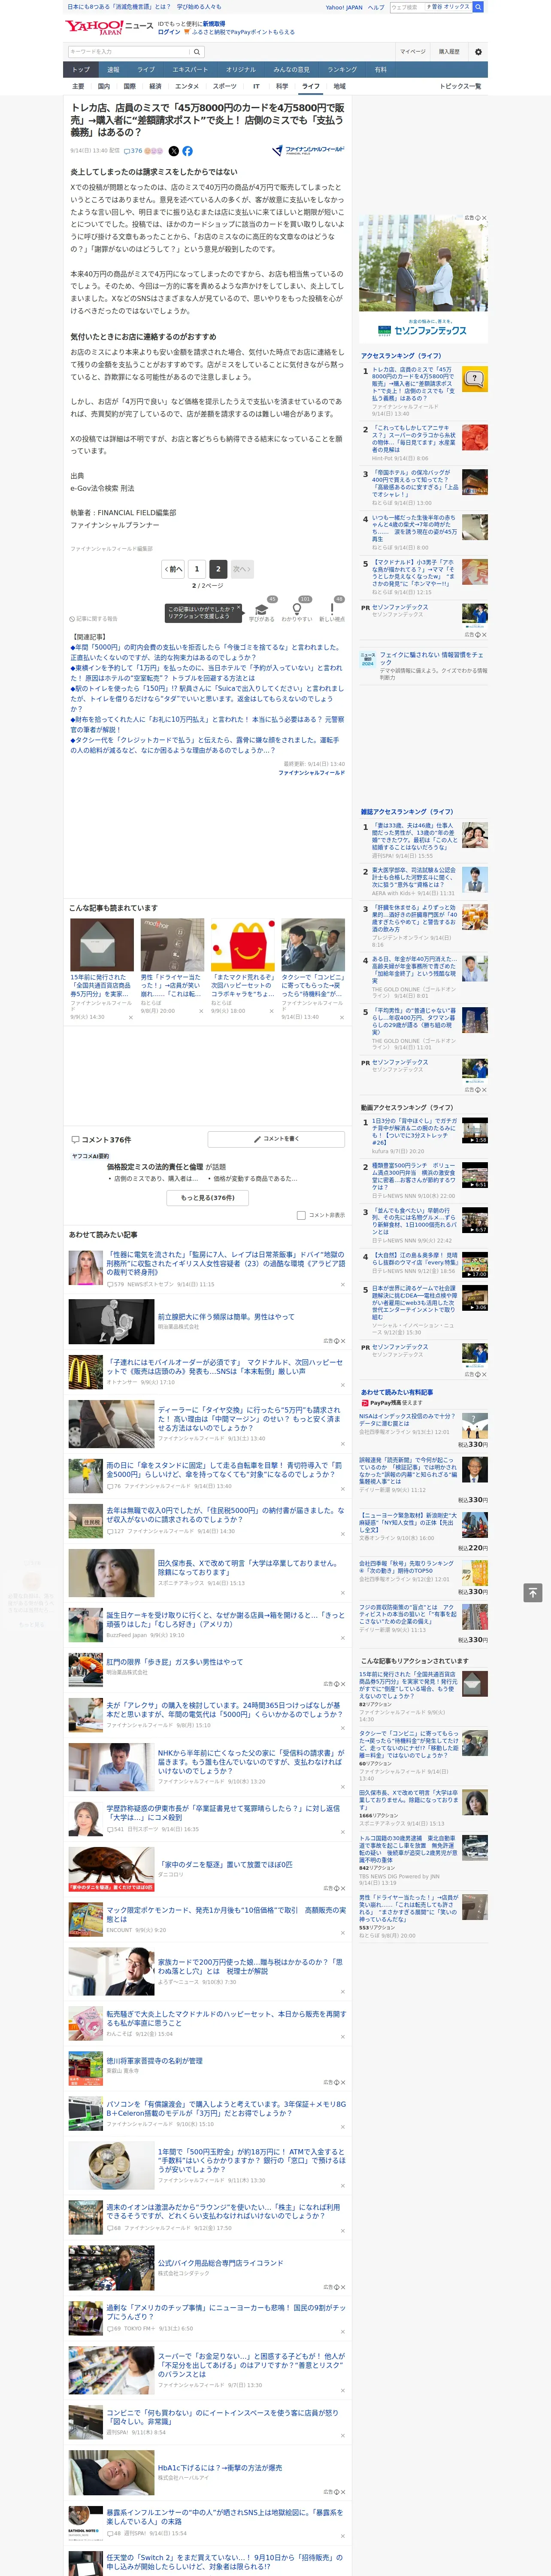This screenshot has height=2576, width=551.
Task: Click the blue web search magnifier button
Action: click(x=479, y=7)
